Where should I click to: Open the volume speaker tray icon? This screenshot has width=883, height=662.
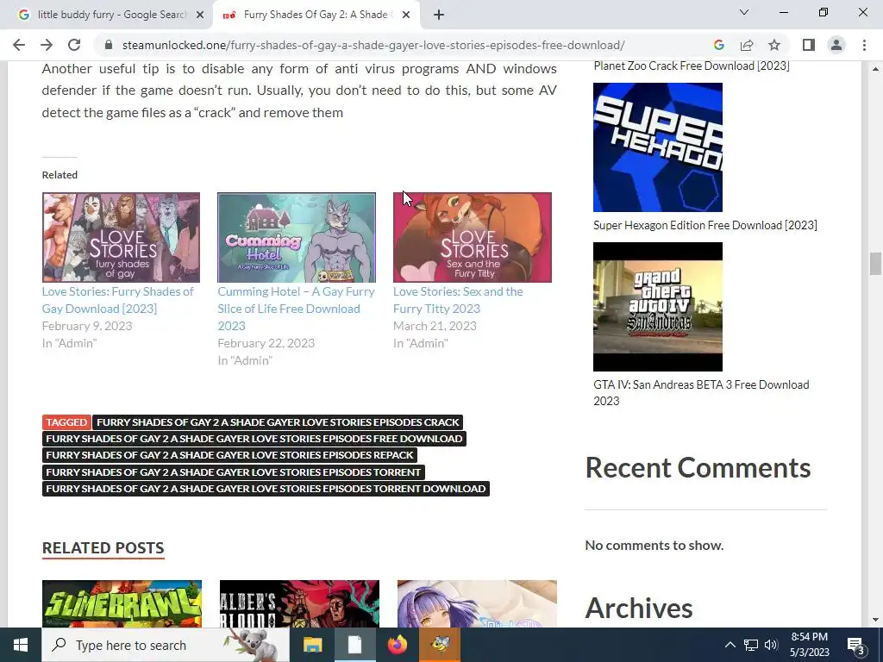(x=771, y=645)
